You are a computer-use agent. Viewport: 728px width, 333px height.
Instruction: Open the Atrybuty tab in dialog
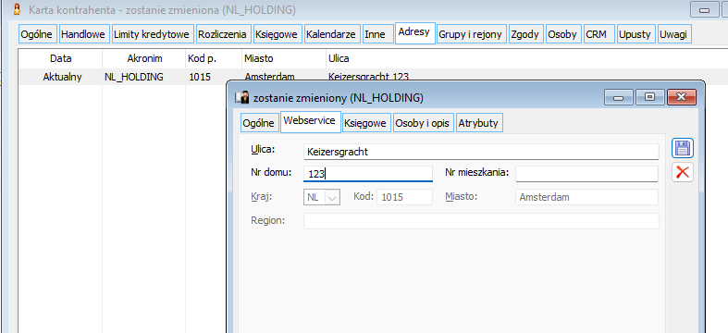pos(478,123)
